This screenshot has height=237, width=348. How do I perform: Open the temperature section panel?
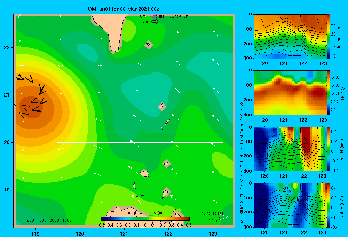point(291,37)
